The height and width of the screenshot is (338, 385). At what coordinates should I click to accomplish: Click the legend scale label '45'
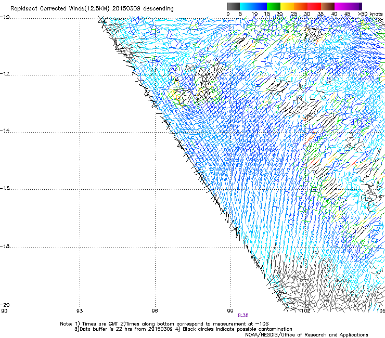pyautogui.click(x=347, y=14)
